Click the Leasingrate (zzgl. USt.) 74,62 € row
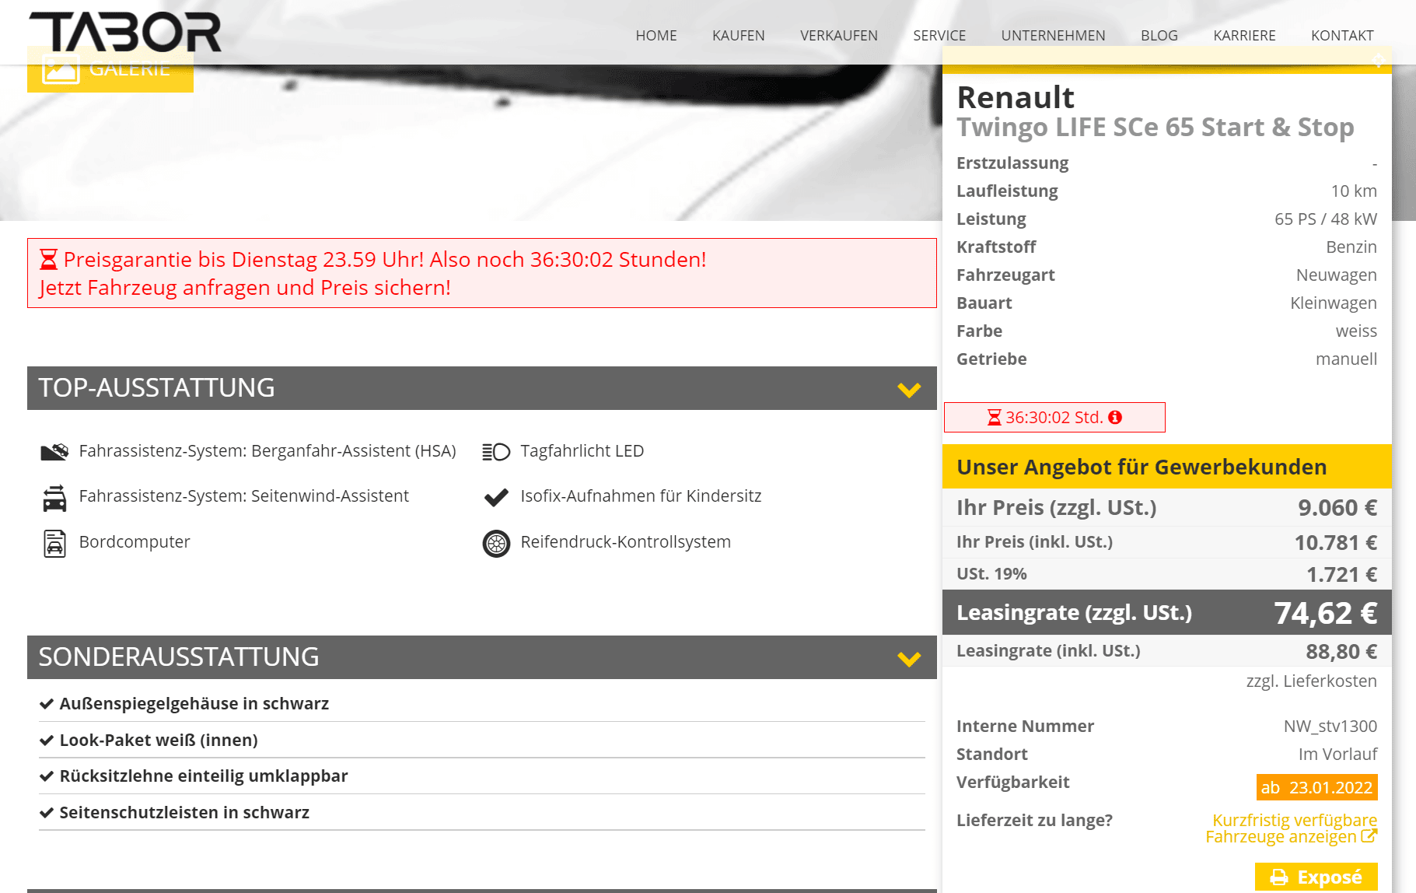Image resolution: width=1416 pixels, height=893 pixels. coord(1167,612)
